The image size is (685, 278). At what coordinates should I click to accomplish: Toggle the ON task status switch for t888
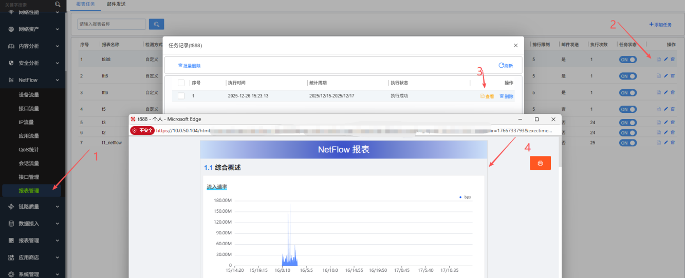pyautogui.click(x=627, y=59)
